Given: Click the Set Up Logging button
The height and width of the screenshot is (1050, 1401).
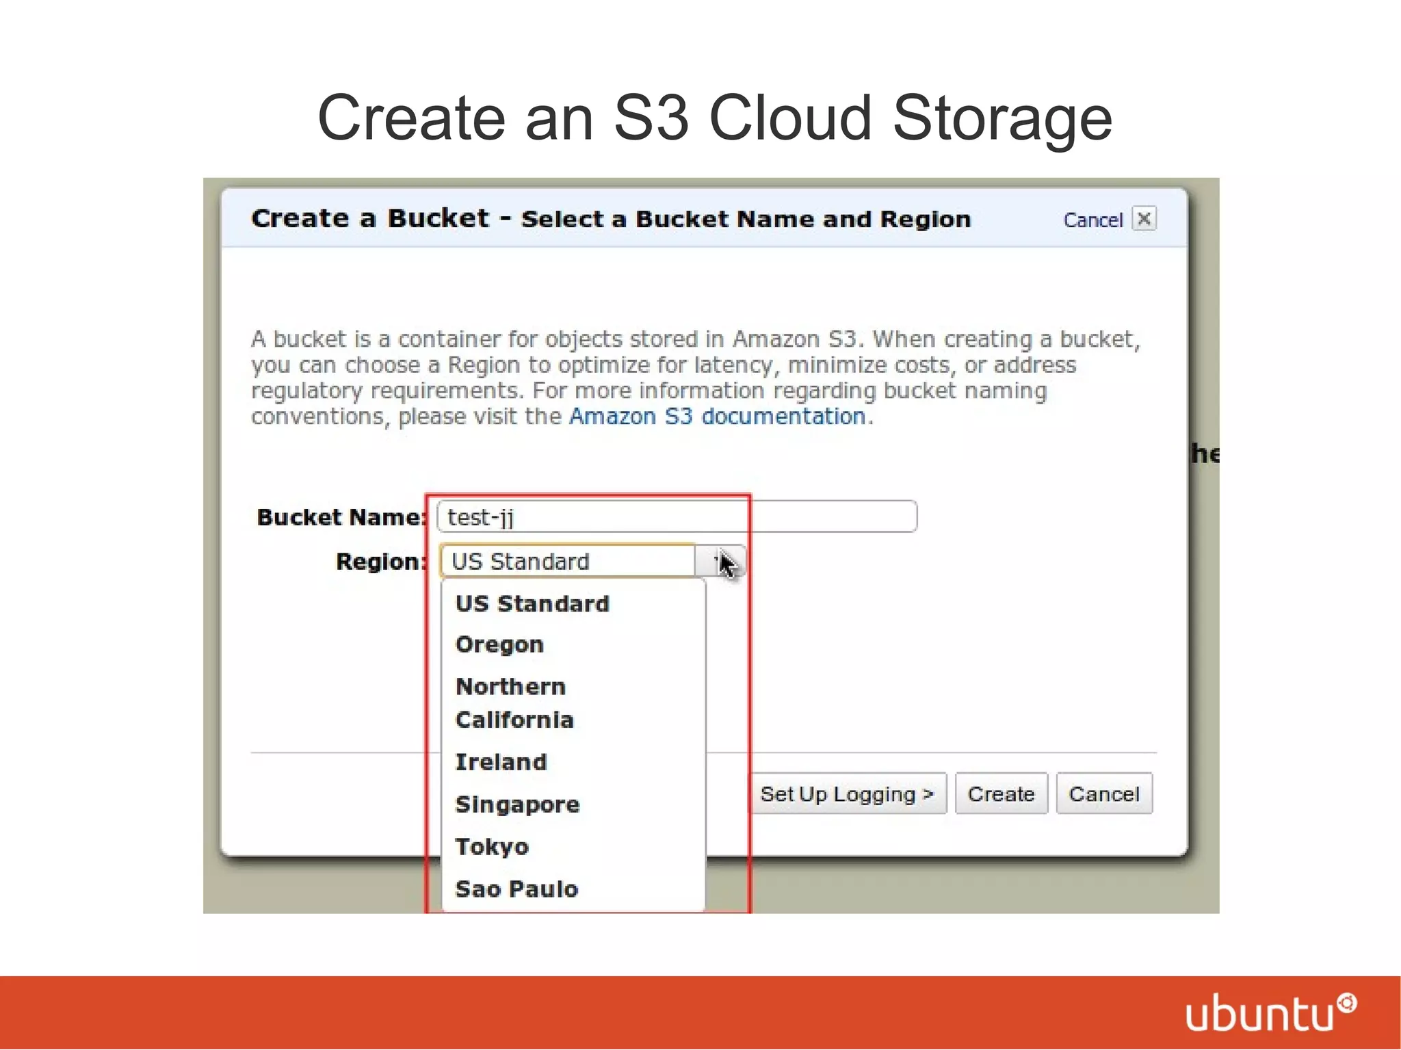Looking at the screenshot, I should 848,793.
